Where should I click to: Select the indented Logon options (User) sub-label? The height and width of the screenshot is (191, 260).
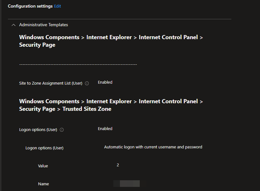44,148
